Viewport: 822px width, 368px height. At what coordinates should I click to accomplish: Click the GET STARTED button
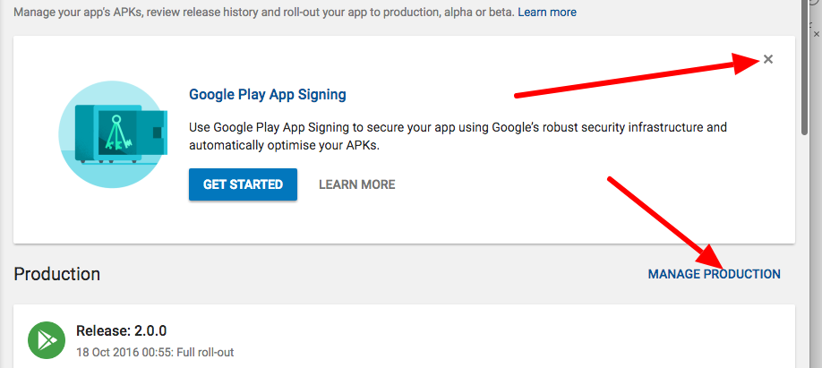coord(243,184)
